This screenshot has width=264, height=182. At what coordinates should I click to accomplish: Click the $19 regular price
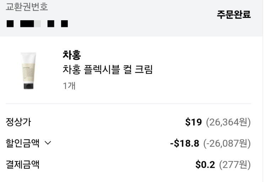[193, 122]
